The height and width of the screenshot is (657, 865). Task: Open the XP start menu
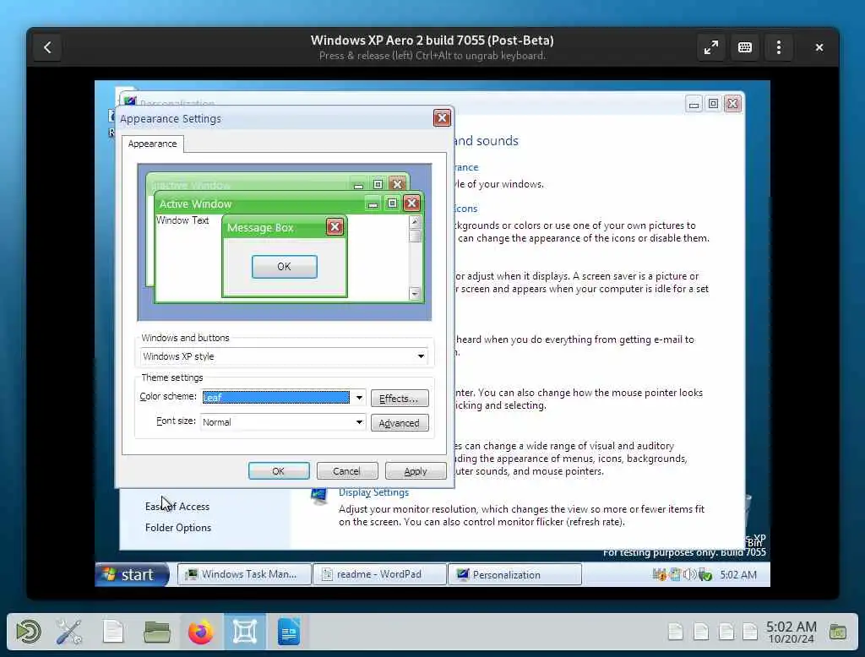click(x=133, y=574)
